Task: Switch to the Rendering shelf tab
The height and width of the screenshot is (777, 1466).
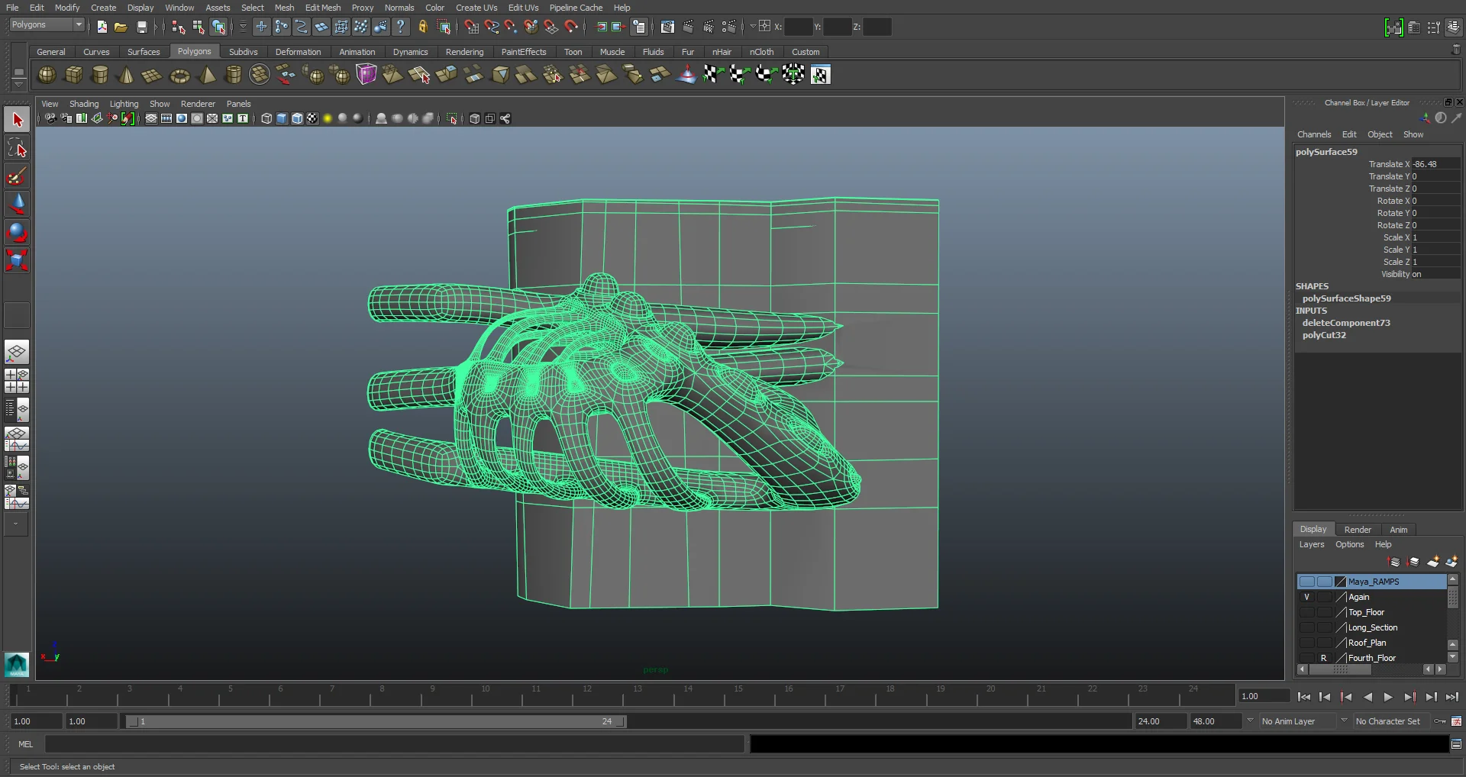Action: (464, 52)
